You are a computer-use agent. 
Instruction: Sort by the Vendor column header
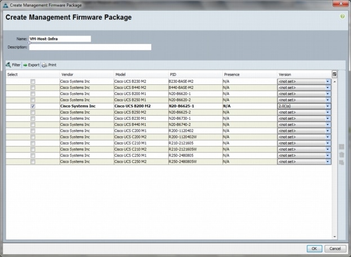coord(87,75)
